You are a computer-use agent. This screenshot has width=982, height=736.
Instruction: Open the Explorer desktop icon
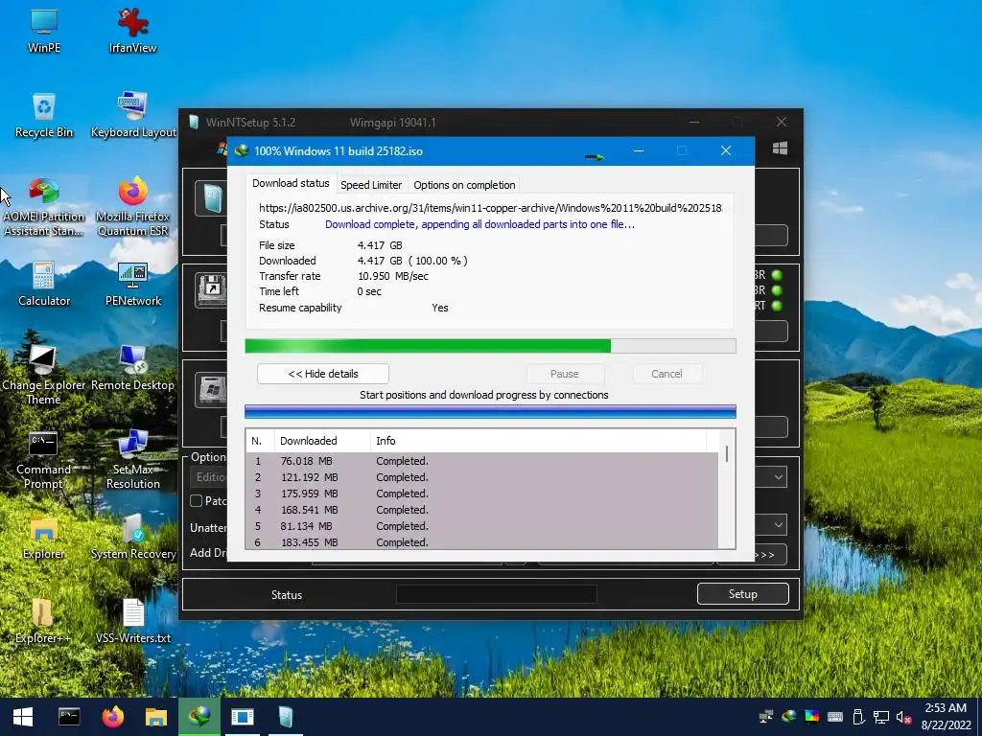click(x=44, y=537)
